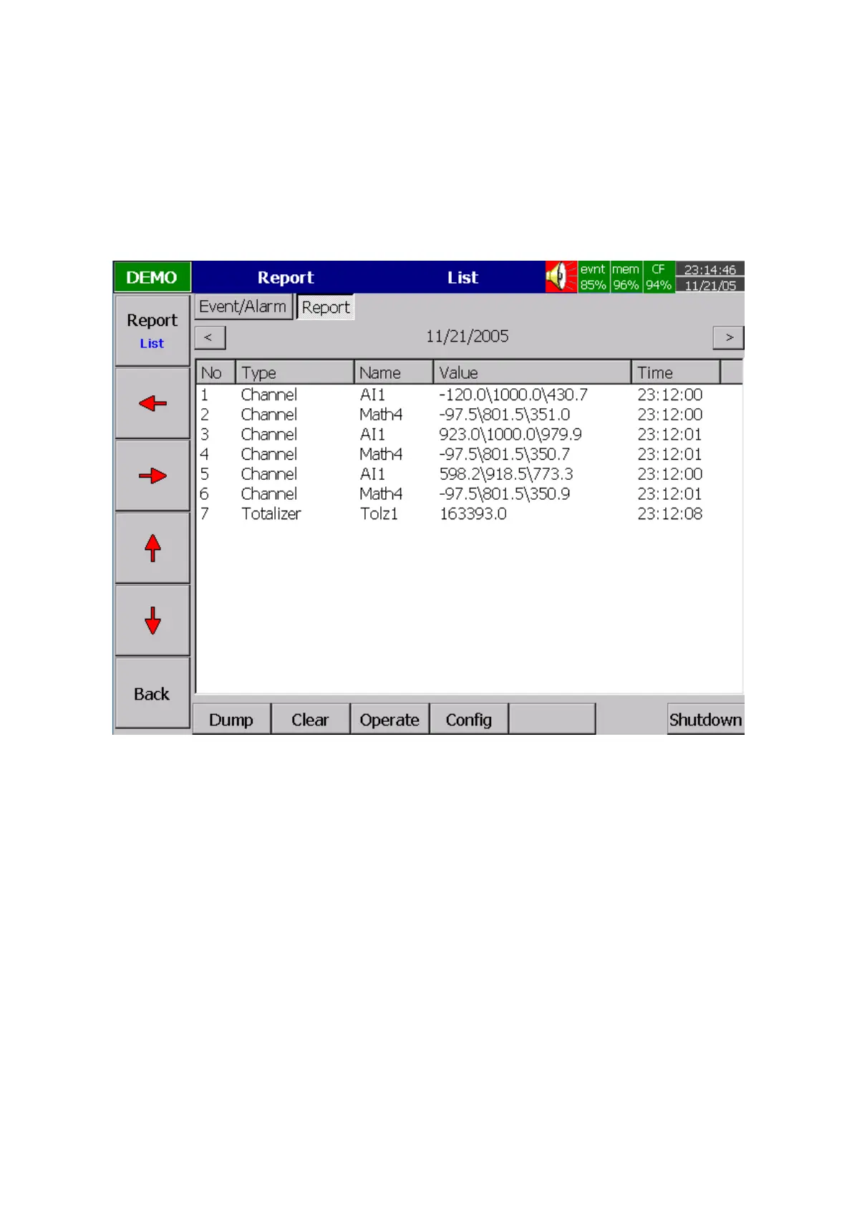Image resolution: width=852 pixels, height=1206 pixels.
Task: Go to next date with > button
Action: (728, 337)
